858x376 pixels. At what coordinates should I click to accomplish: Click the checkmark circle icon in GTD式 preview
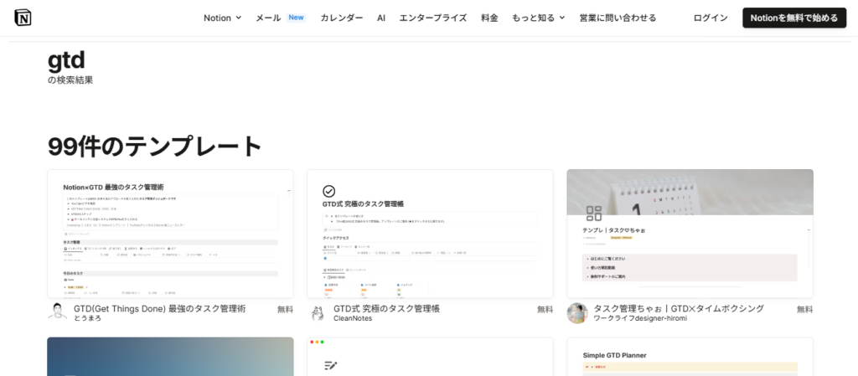pos(328,191)
